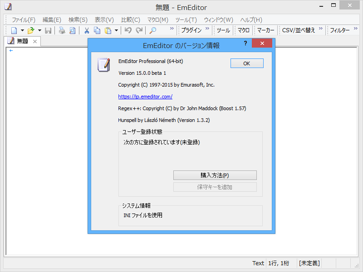Open the 検索(S) menu
The height and width of the screenshot is (272, 363).
(x=77, y=19)
